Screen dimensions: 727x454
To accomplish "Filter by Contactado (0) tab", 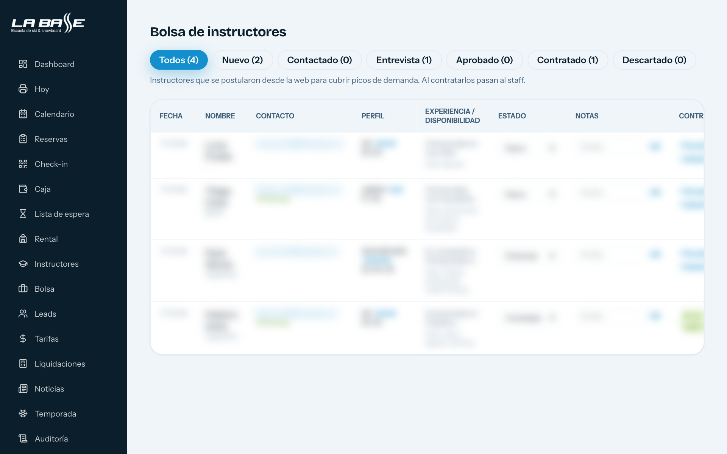I will point(320,60).
